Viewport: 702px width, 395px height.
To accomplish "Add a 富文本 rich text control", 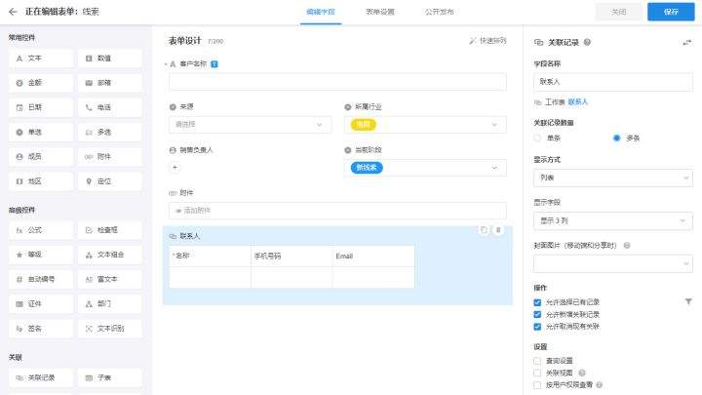I will (109, 280).
